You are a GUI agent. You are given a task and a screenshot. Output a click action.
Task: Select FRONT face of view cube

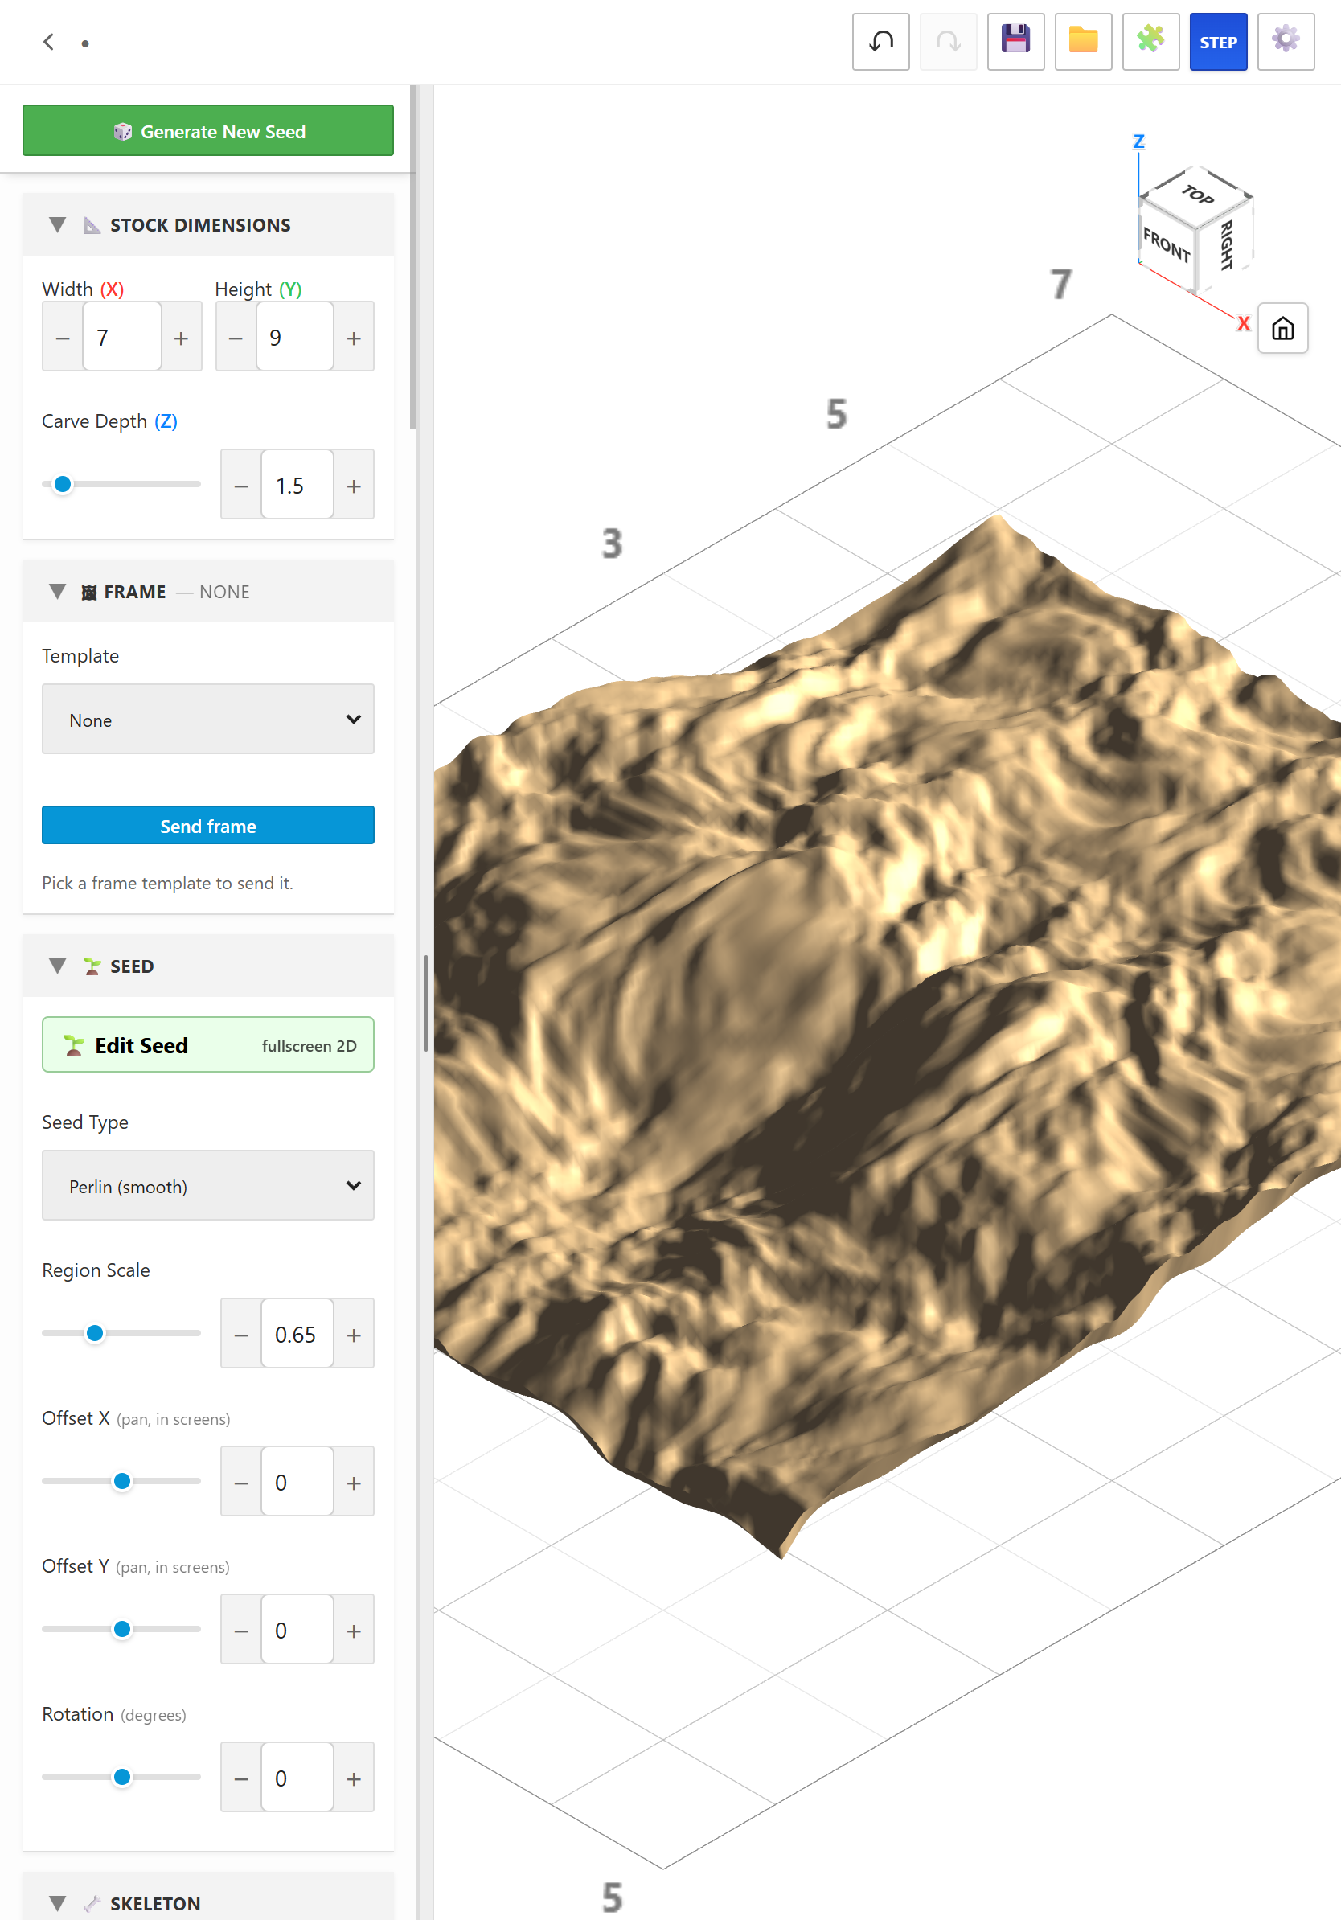[x=1167, y=244]
